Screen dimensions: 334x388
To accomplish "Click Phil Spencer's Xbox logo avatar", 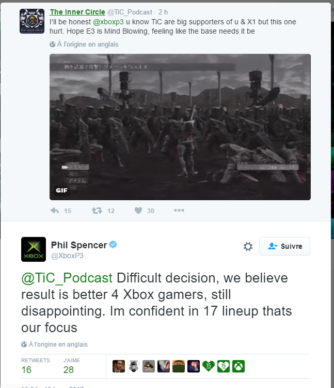I will pos(34,249).
